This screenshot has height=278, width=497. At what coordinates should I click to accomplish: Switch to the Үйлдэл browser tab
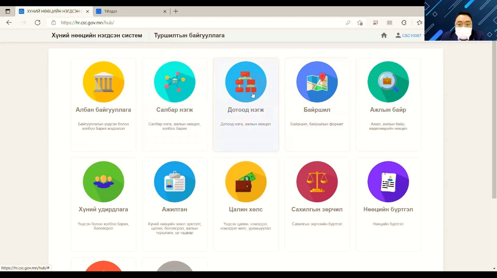pos(132,11)
